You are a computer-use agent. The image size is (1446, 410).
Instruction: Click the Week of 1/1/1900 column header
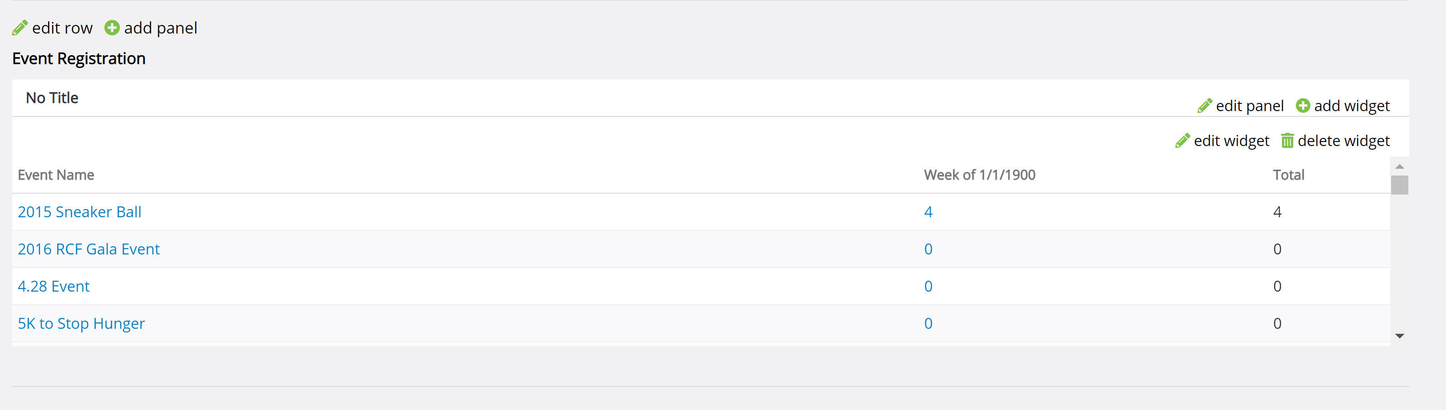tap(980, 175)
